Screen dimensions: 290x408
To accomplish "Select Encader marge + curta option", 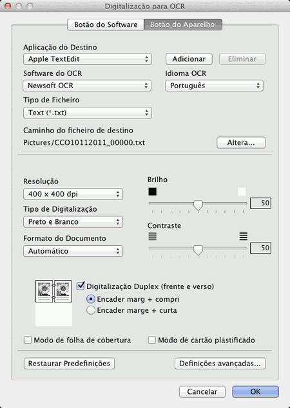I will tap(91, 310).
